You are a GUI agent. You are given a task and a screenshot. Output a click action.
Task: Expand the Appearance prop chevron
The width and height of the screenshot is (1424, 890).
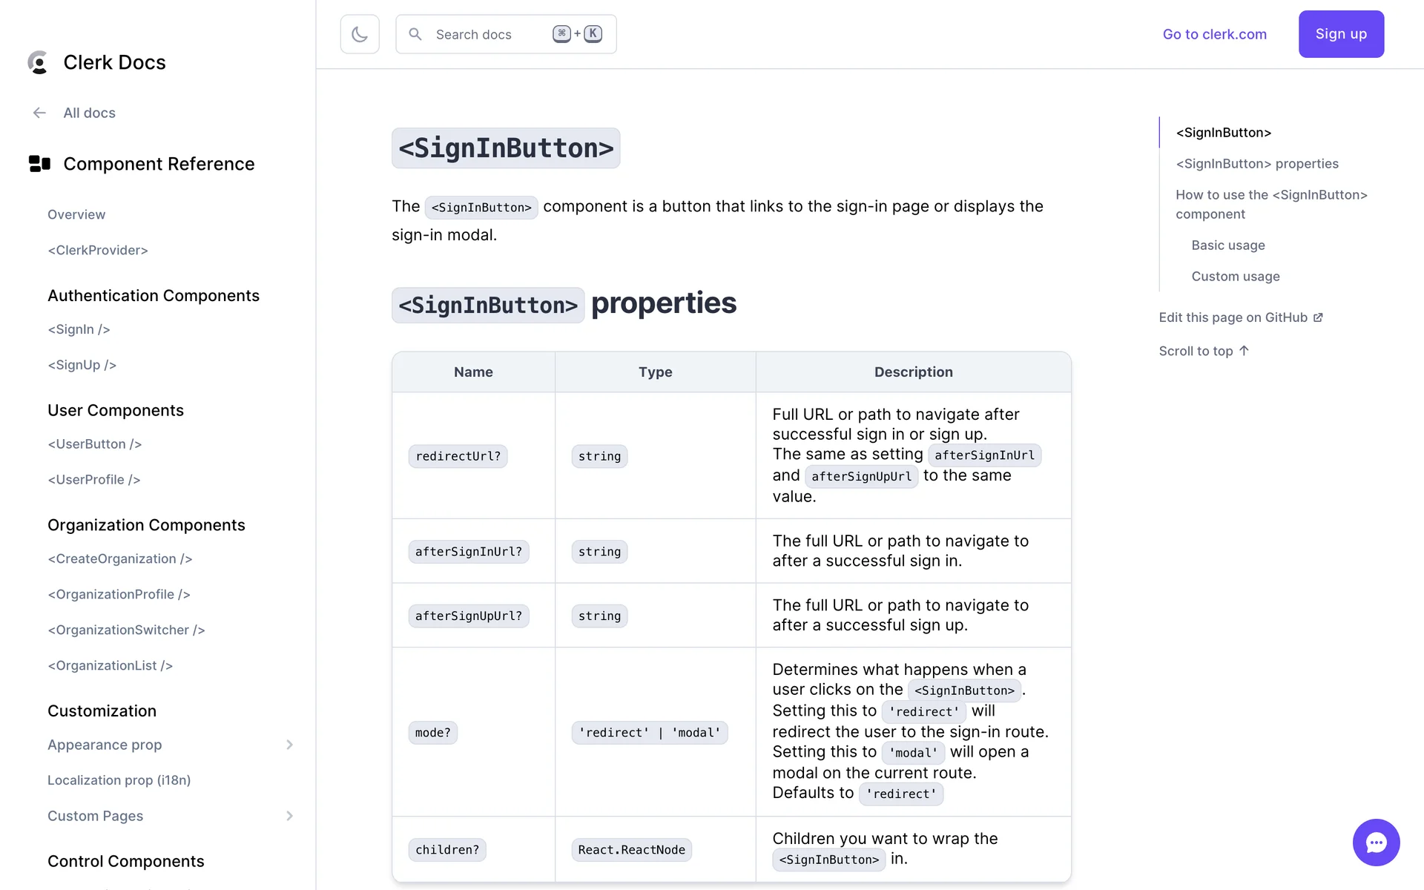(x=289, y=745)
